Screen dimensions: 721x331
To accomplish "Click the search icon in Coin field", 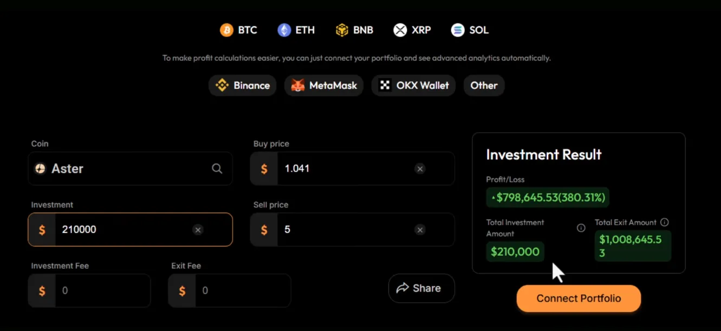I will tap(217, 168).
